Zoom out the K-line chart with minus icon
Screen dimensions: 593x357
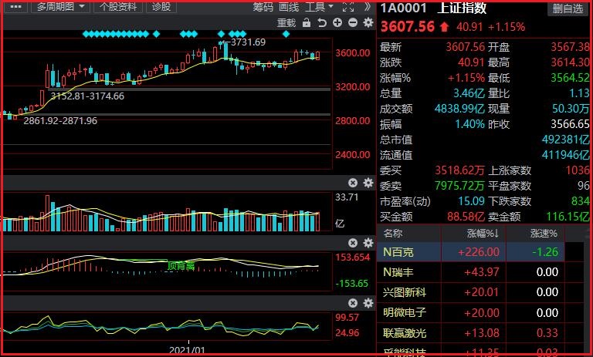pyautogui.click(x=353, y=22)
